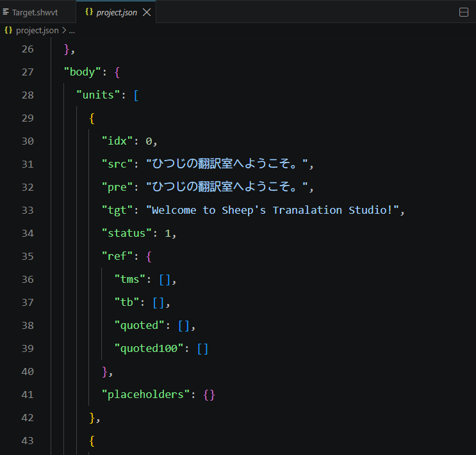Click the "tms" key on line 36
This screenshot has width=476, height=455.
click(129, 280)
